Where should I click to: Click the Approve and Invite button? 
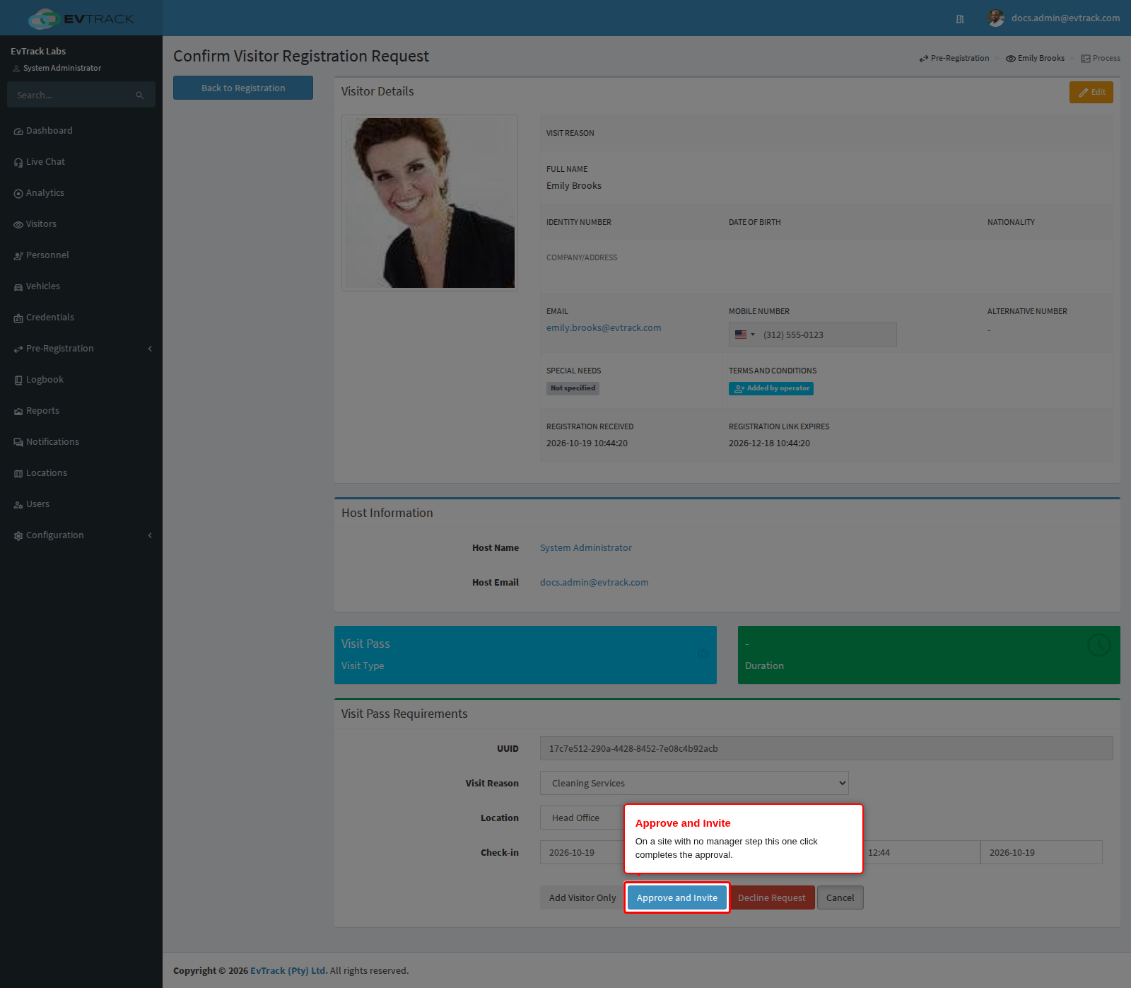pos(677,897)
